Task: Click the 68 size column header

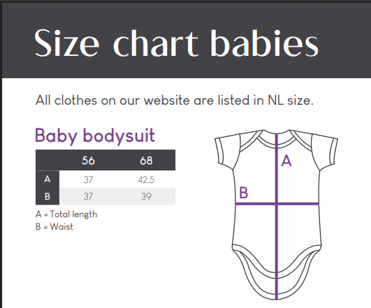Action: tap(146, 161)
